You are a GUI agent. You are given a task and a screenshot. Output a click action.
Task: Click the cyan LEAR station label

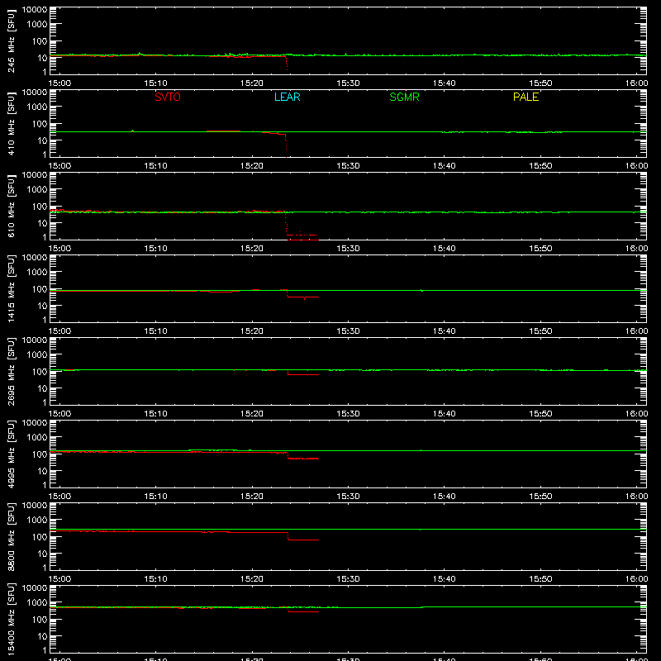[x=287, y=97]
